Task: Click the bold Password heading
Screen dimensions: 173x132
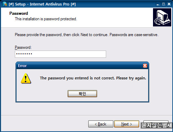Action: 19,13
